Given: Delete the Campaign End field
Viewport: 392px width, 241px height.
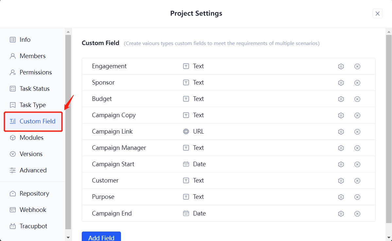Looking at the screenshot, I should (x=357, y=213).
